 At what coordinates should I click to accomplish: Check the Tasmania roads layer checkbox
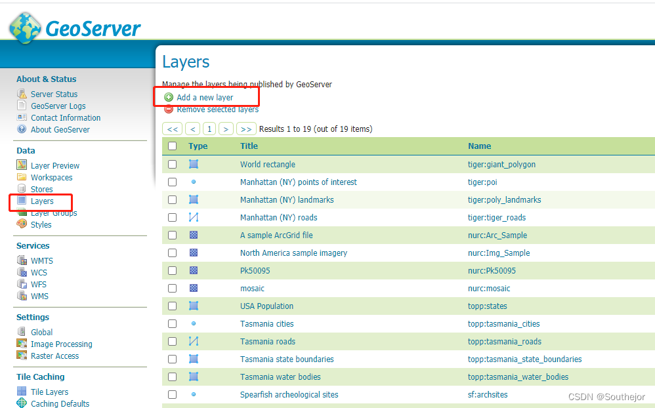pyautogui.click(x=172, y=341)
